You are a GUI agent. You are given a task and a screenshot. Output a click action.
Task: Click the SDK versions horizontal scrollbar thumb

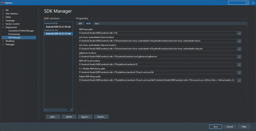point(57,110)
